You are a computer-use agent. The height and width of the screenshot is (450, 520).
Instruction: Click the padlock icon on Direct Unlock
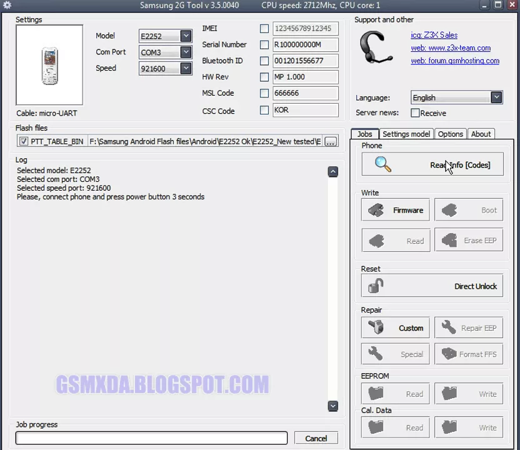(x=376, y=286)
